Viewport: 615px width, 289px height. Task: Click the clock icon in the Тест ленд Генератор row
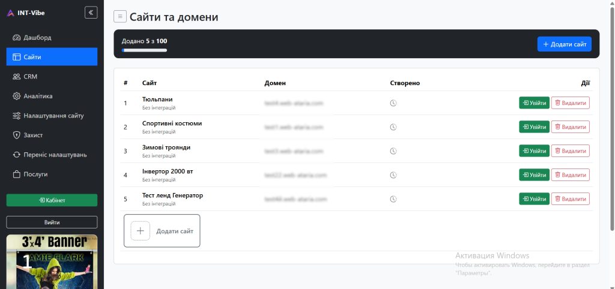tap(393, 199)
